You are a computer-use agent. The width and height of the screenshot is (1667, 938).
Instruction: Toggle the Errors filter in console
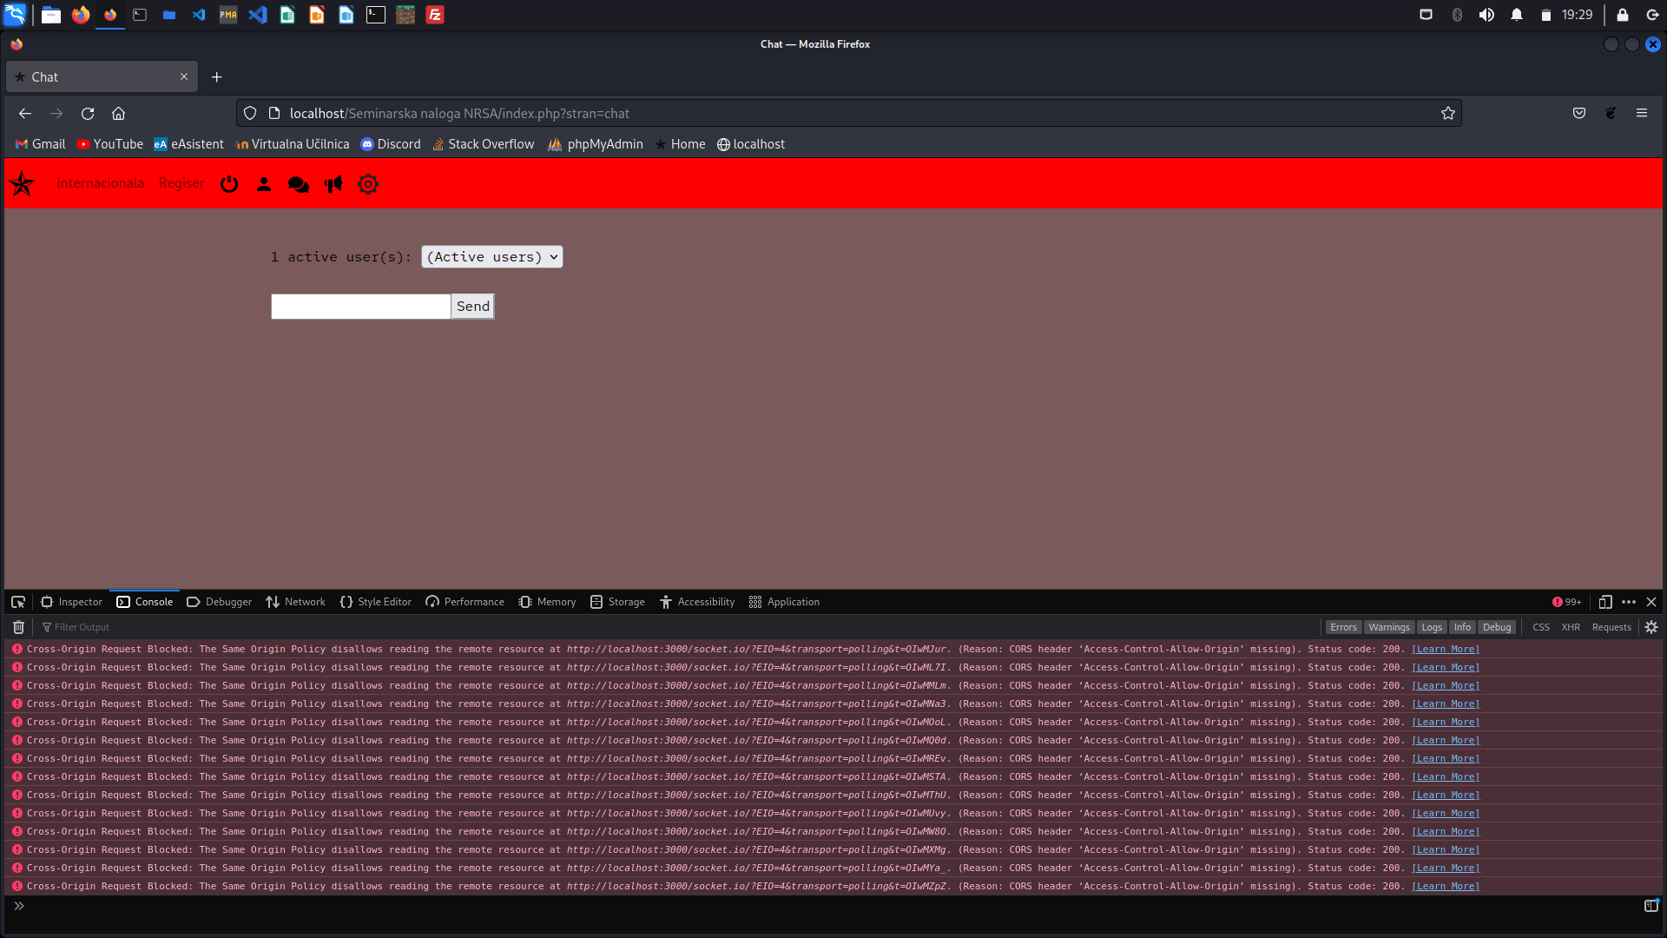(x=1343, y=627)
